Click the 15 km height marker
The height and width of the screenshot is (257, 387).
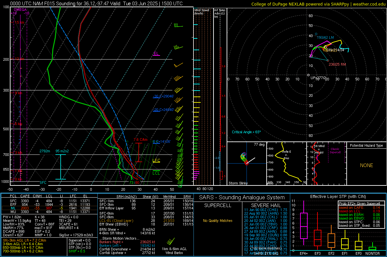[19, 22]
